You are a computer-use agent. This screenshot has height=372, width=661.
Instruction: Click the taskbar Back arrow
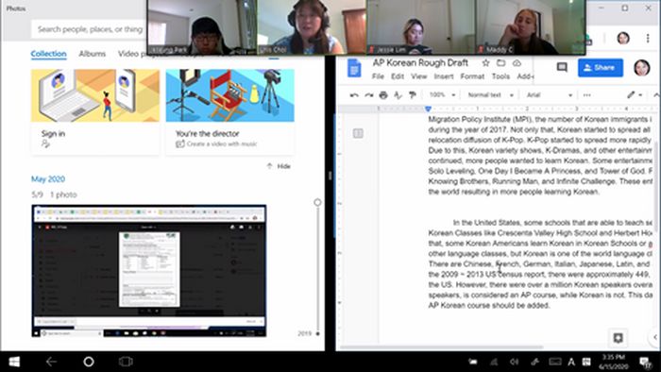point(51,362)
